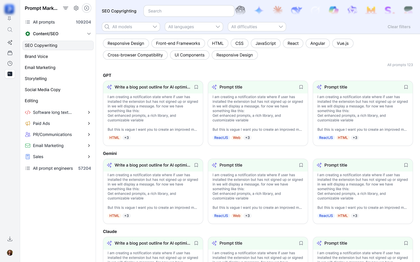This screenshot has width=420, height=262.
Task: Expand the Software long text... category arrow
Action: click(89, 112)
